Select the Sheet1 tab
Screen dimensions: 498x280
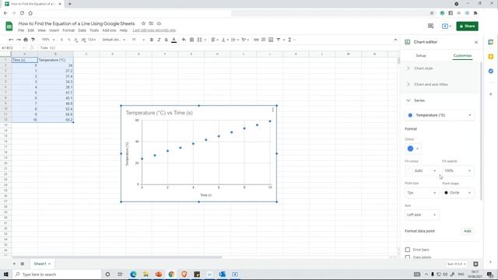coord(42,264)
